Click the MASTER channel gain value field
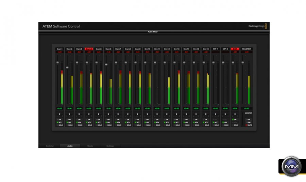 (x=247, y=108)
